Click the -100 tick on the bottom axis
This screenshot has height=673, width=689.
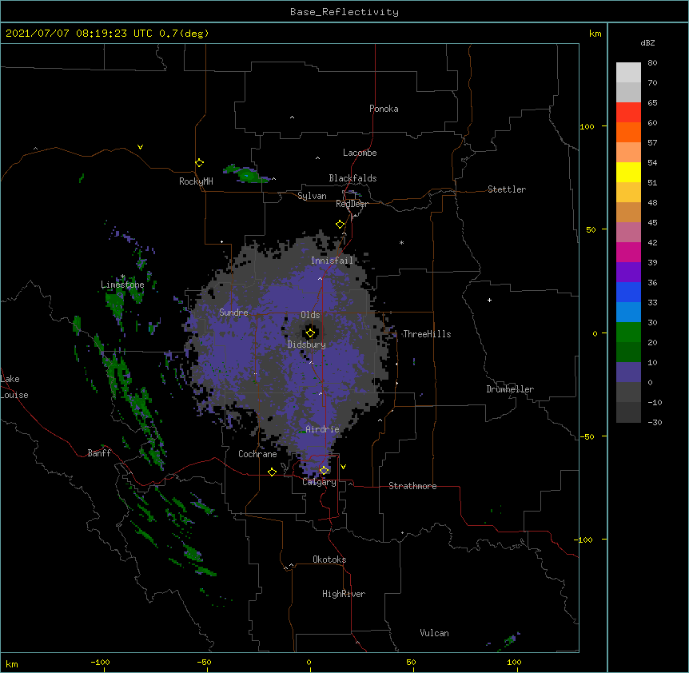100,662
